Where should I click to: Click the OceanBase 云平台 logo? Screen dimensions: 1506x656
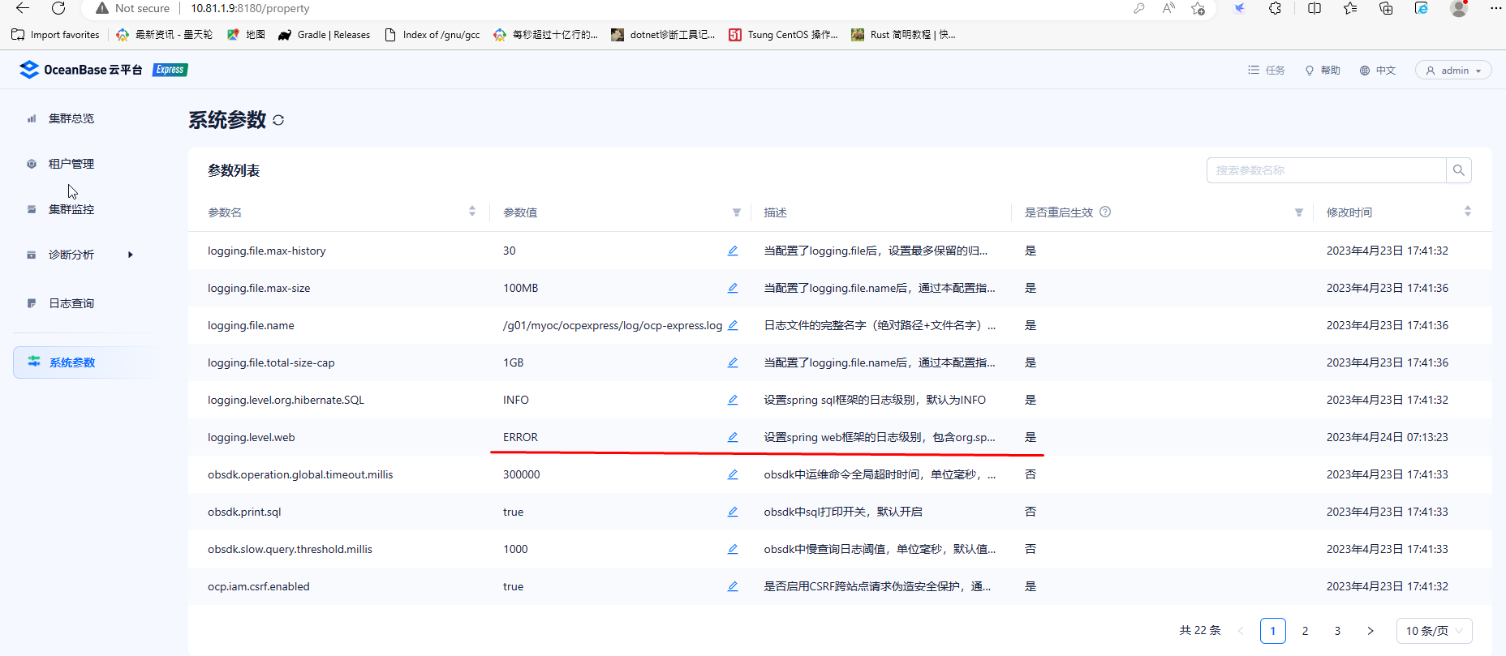click(80, 70)
